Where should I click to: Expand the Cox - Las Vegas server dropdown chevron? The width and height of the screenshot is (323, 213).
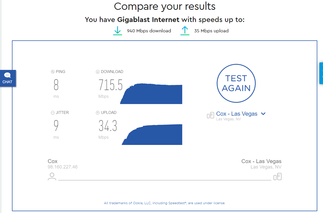pyautogui.click(x=263, y=114)
